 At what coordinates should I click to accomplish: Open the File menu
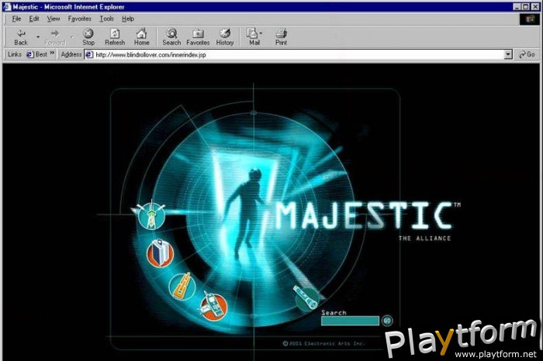point(16,19)
